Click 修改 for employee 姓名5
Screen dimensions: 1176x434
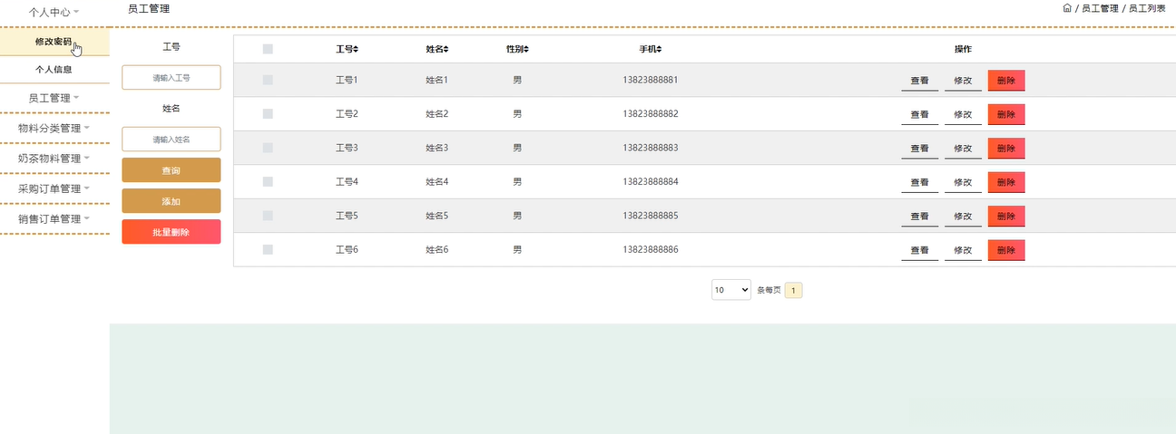coord(964,217)
